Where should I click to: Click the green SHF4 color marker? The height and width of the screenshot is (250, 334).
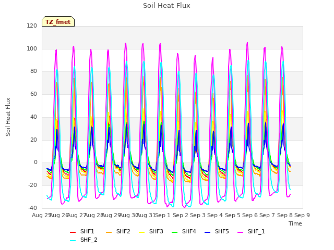tap(174, 232)
